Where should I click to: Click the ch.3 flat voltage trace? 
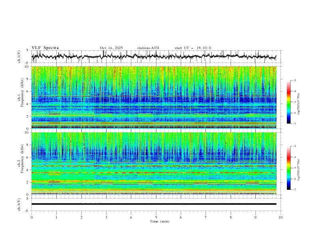click(x=154, y=204)
